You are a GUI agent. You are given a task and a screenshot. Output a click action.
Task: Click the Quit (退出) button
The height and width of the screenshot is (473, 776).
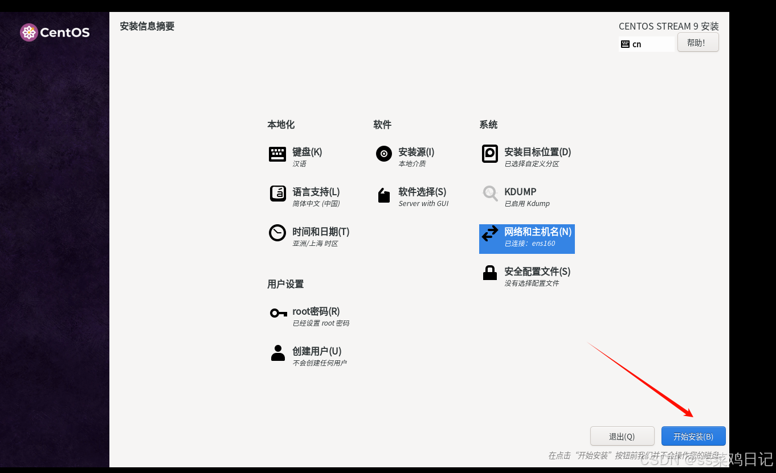[x=622, y=437]
